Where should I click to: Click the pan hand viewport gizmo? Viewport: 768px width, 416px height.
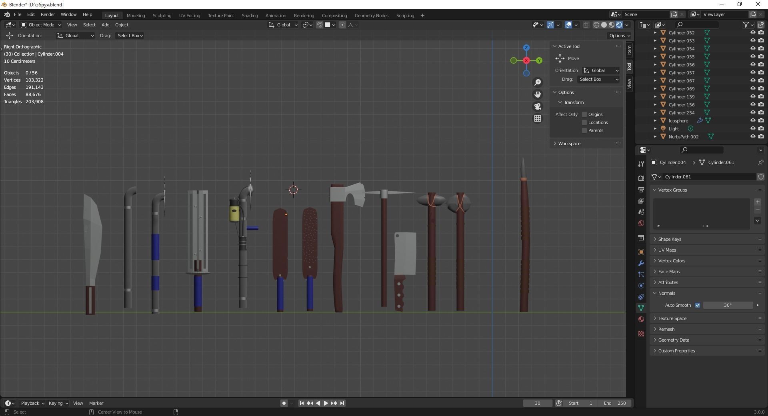coord(538,94)
